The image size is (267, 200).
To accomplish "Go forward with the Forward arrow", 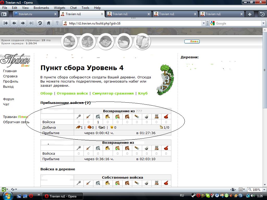I will (x=23, y=23).
